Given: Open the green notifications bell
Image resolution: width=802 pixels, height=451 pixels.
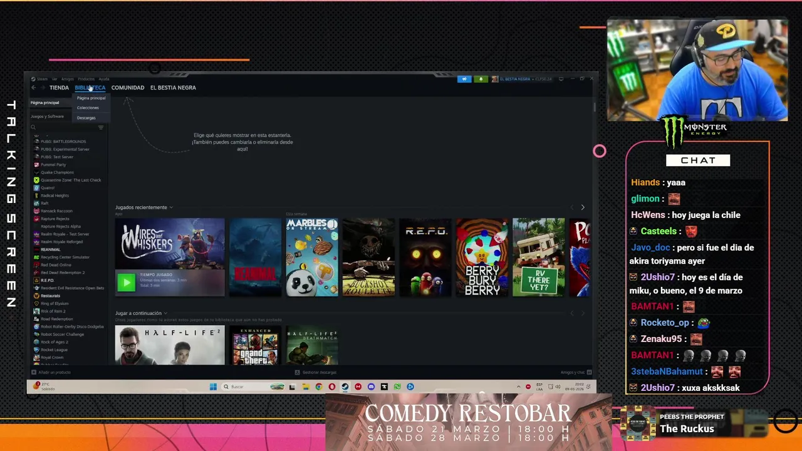Looking at the screenshot, I should pos(481,79).
